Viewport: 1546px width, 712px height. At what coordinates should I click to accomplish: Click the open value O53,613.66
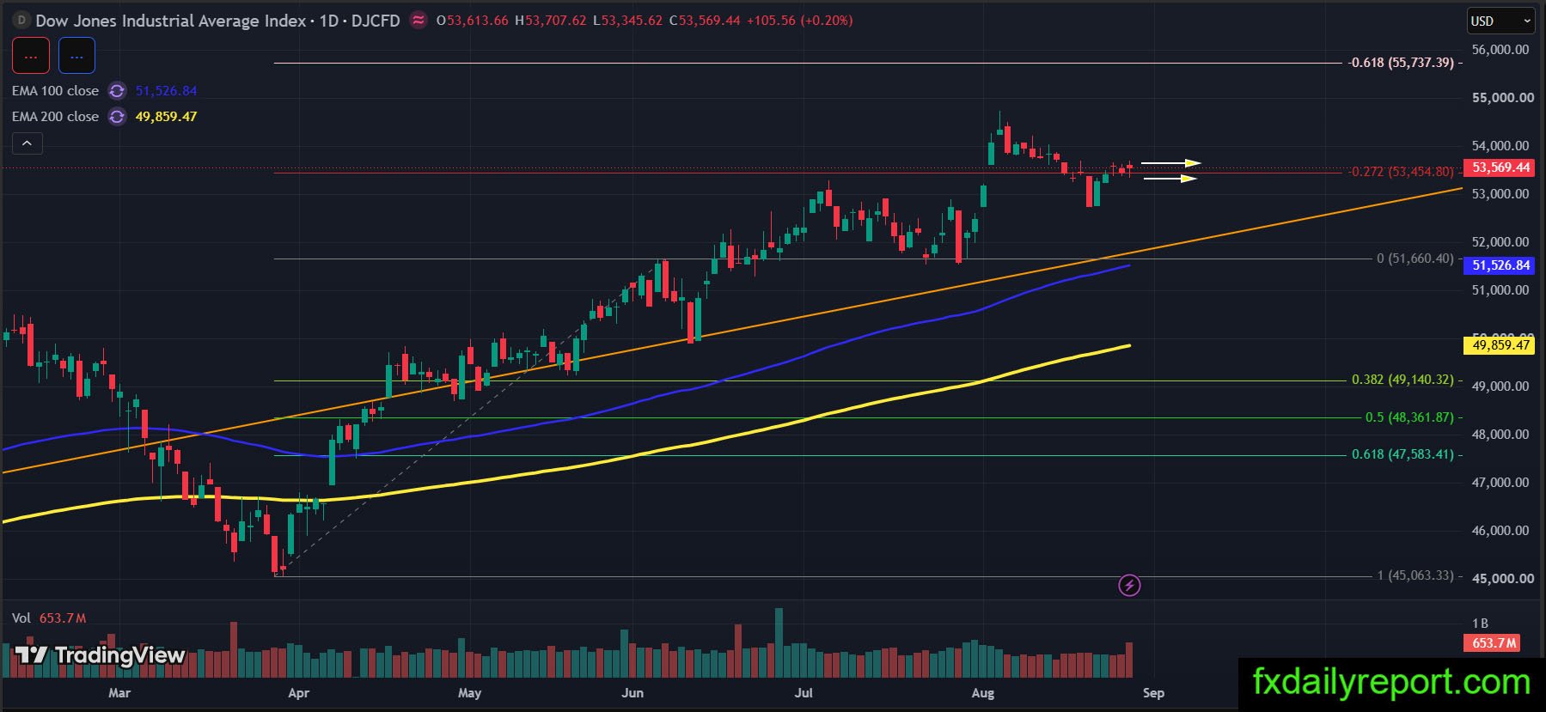(472, 21)
